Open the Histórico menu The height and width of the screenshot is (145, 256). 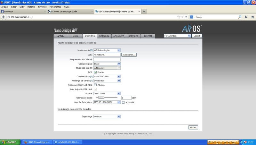[31, 7]
